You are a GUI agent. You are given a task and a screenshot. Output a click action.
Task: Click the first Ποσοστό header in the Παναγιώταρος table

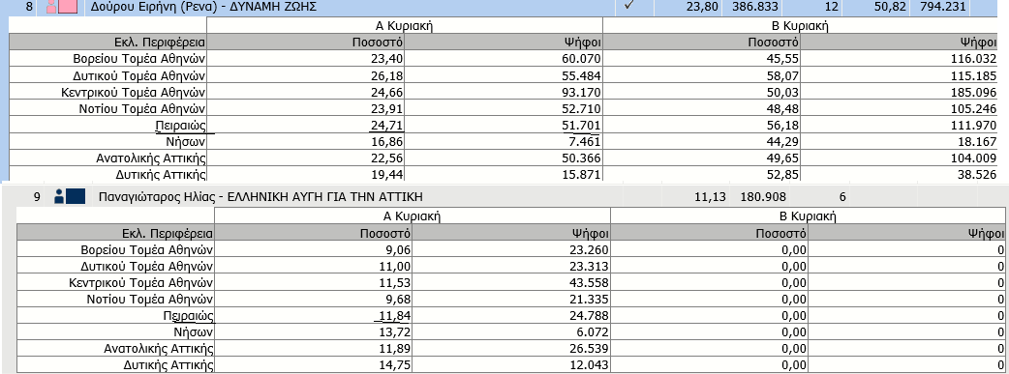[x=314, y=233]
